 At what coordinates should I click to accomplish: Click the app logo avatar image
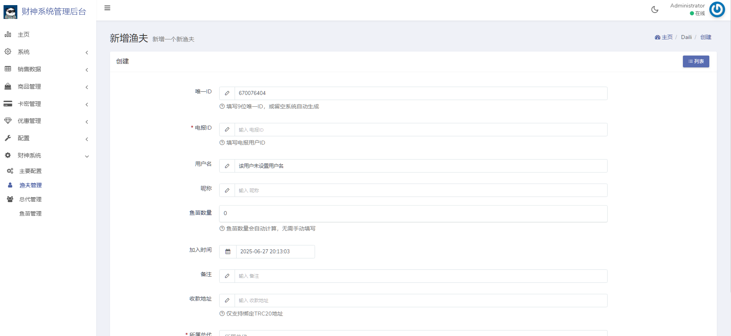pyautogui.click(x=11, y=12)
